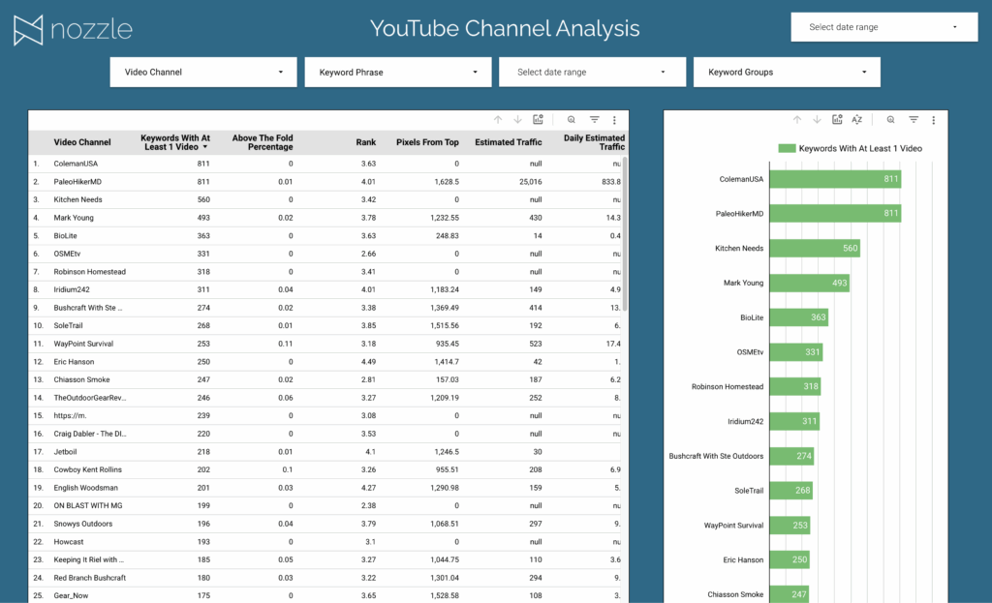
Task: Open the Keyword Phrase dropdown
Action: tap(397, 72)
